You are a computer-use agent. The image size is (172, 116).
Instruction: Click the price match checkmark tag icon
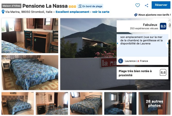point(136,15)
